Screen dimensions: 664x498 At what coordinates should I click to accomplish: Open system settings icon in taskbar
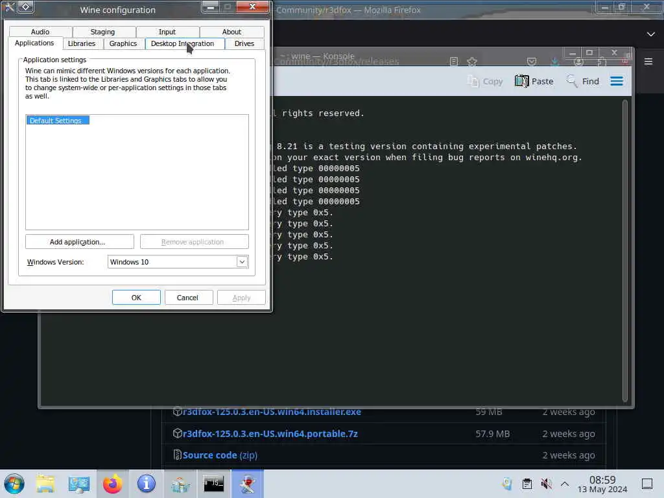(78, 484)
